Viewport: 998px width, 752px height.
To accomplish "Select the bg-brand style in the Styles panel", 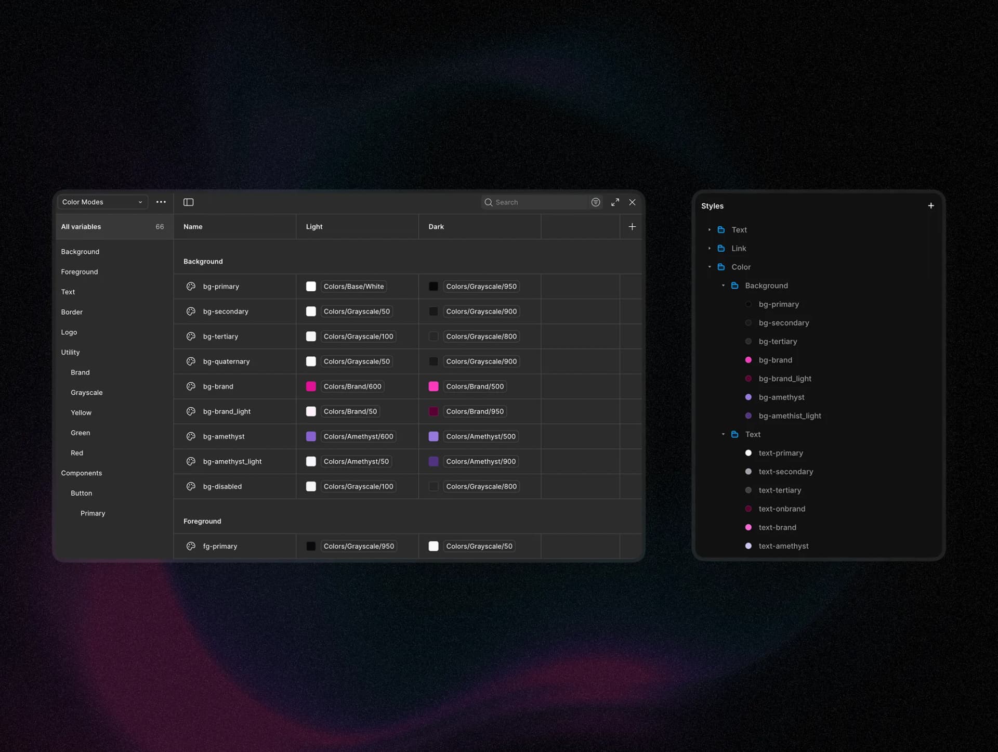I will [x=775, y=360].
